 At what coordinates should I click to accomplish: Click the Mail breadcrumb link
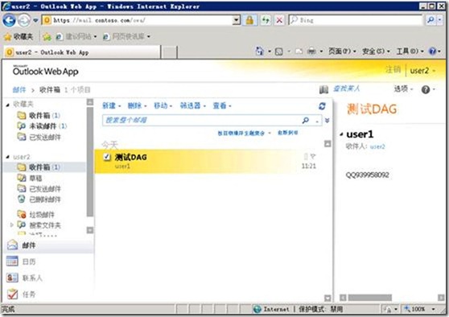click(x=19, y=90)
